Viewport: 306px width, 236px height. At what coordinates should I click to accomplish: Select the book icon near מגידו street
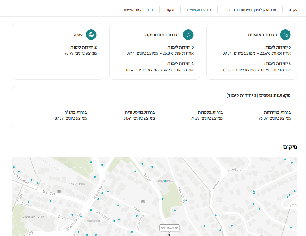coord(143,201)
